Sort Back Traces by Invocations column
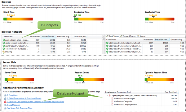This screenshot has width=186, height=112. (x=148, y=39)
